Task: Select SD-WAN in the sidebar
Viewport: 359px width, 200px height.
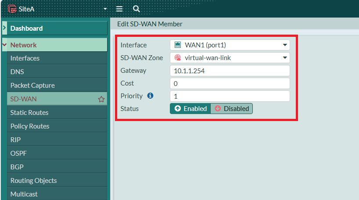Action: pos(57,99)
